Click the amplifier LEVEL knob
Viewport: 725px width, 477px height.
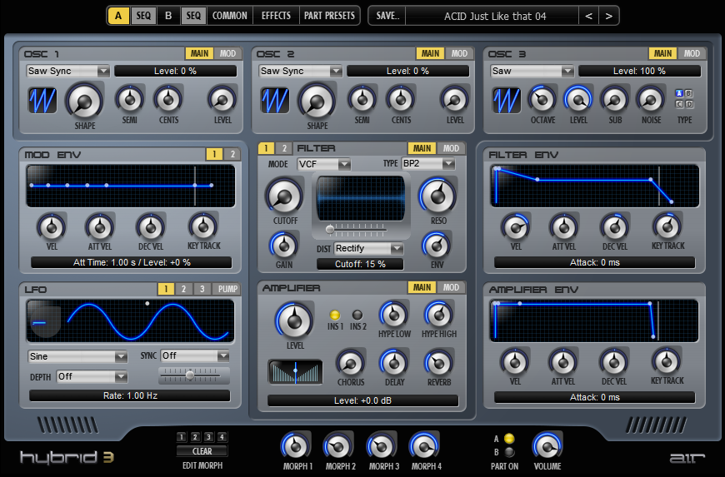294,321
